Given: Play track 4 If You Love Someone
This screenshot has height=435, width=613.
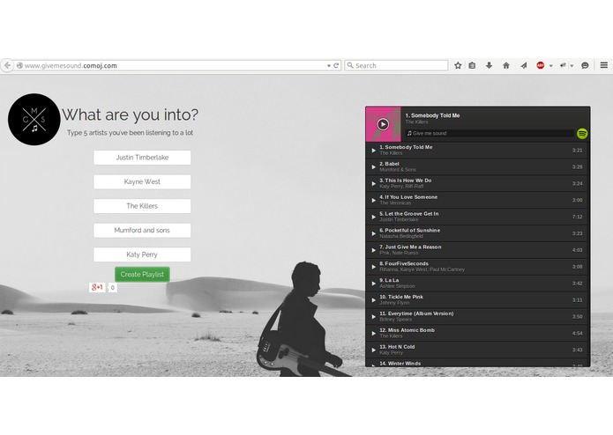Looking at the screenshot, I should click(373, 200).
